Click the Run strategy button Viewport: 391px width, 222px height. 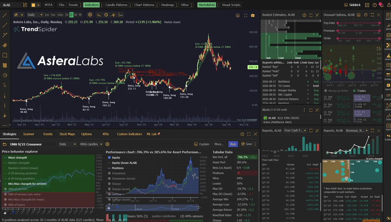point(233,144)
